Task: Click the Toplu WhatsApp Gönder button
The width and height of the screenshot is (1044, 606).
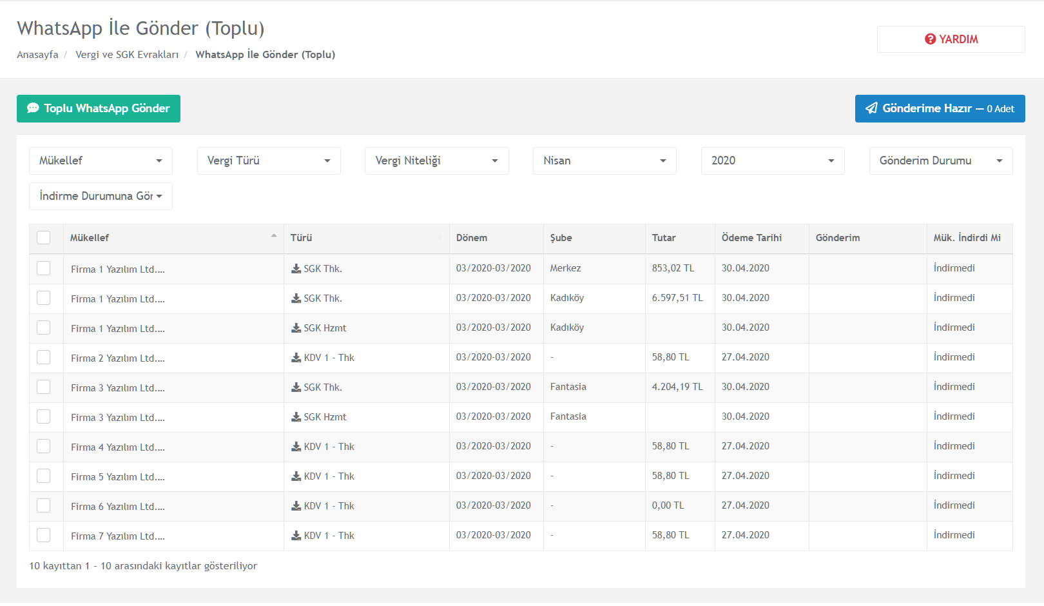Action: 99,108
